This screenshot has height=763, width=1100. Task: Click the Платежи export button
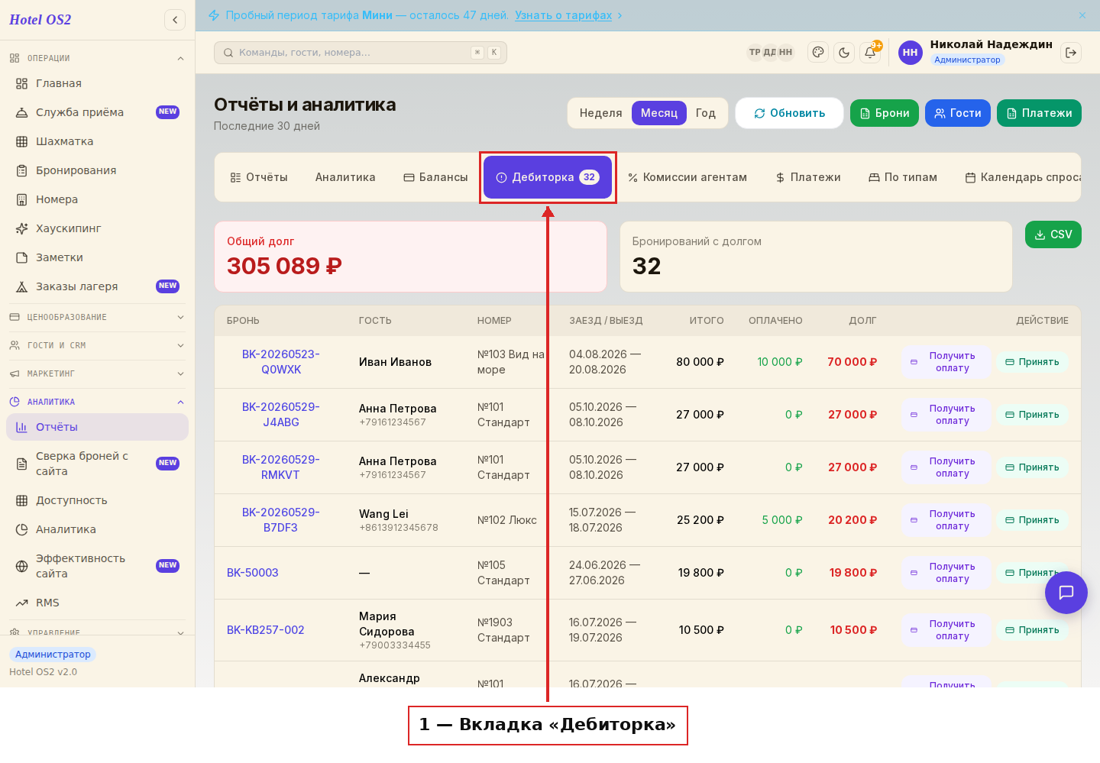[x=1039, y=113]
